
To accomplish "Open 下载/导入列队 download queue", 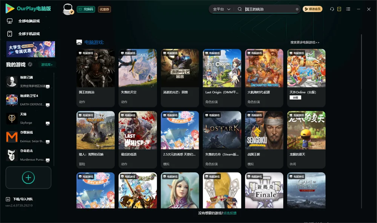I will click(23, 199).
